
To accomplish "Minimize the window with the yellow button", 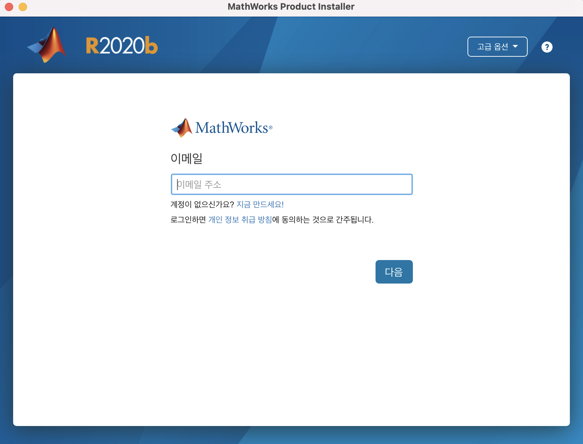I will [23, 7].
